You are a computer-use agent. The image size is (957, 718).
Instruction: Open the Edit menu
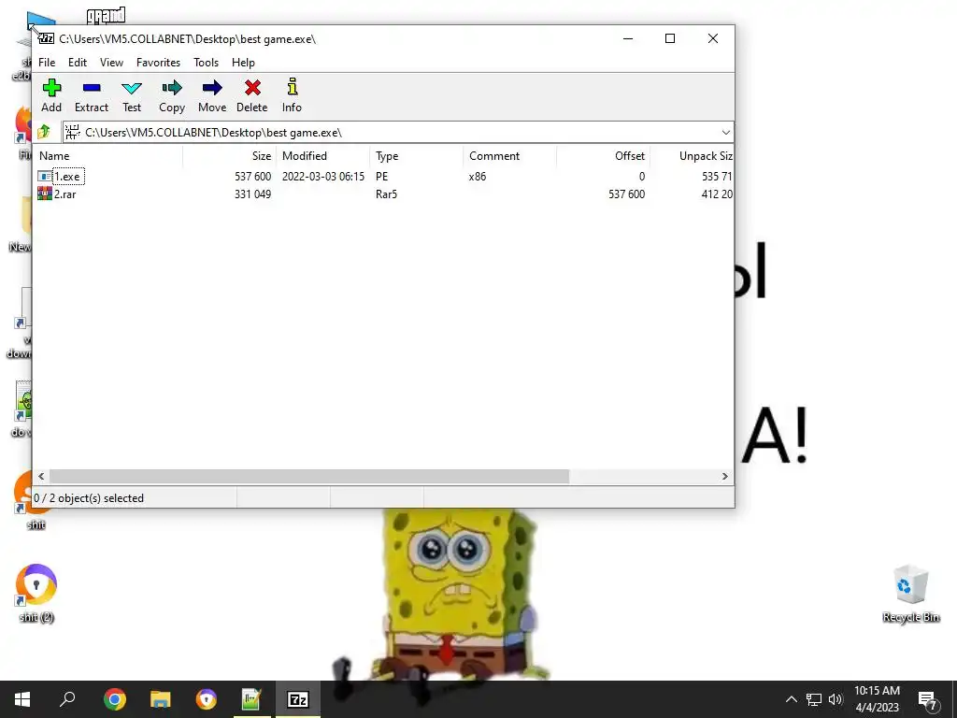click(78, 63)
